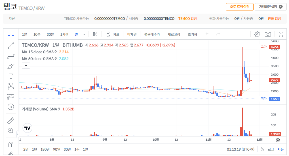Set chart range to 90일
This screenshot has height=156, width=289.
click(x=57, y=149)
